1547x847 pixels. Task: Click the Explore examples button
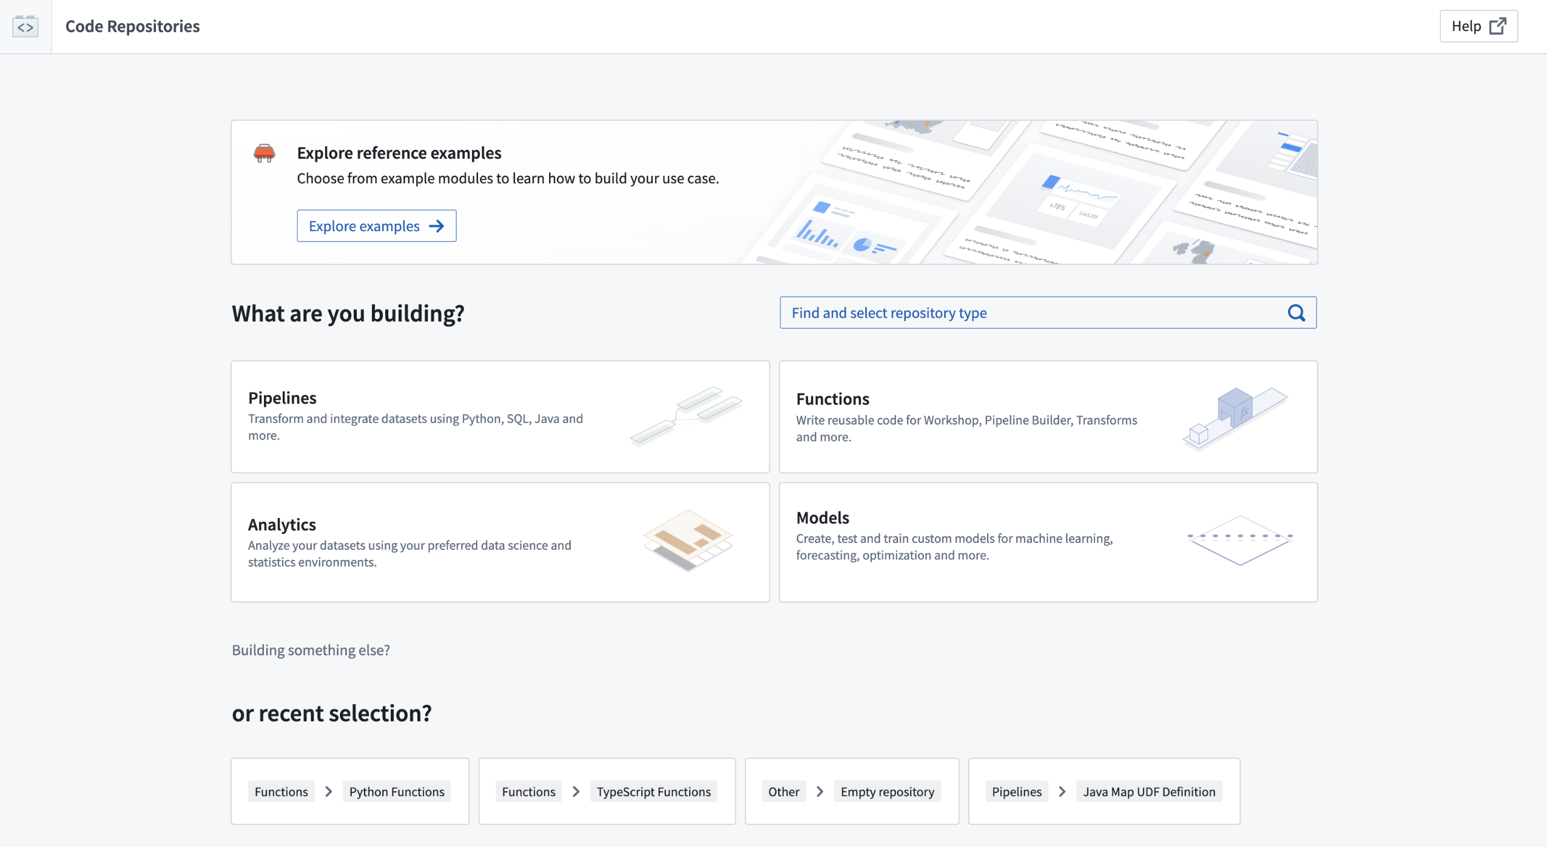[376, 226]
